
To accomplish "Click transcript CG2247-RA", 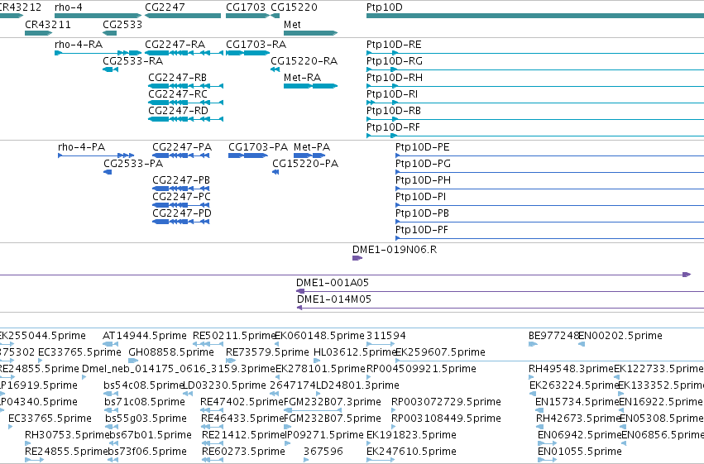I will pyautogui.click(x=184, y=53).
